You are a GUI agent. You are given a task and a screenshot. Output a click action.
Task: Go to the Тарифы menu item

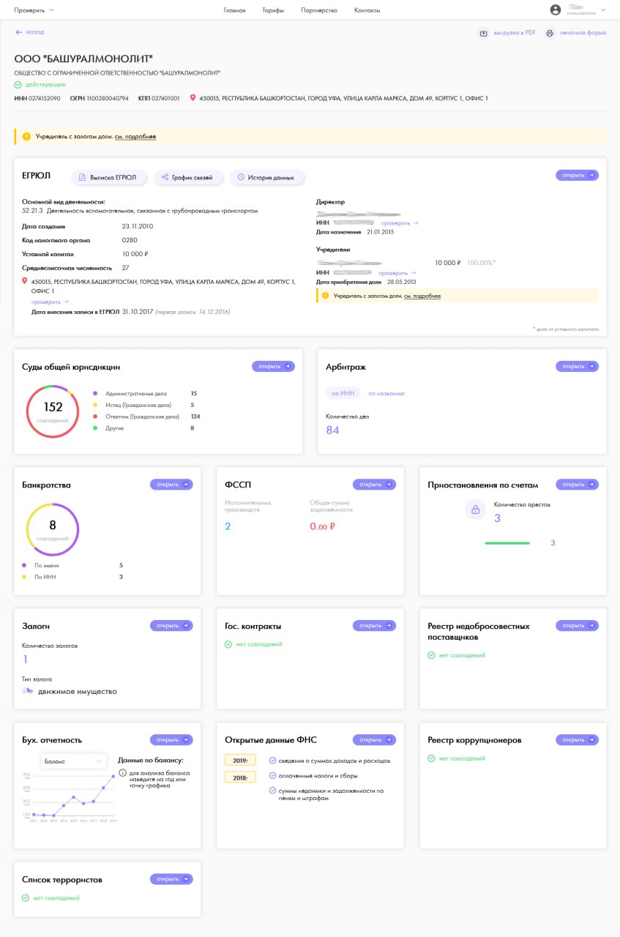(x=273, y=10)
